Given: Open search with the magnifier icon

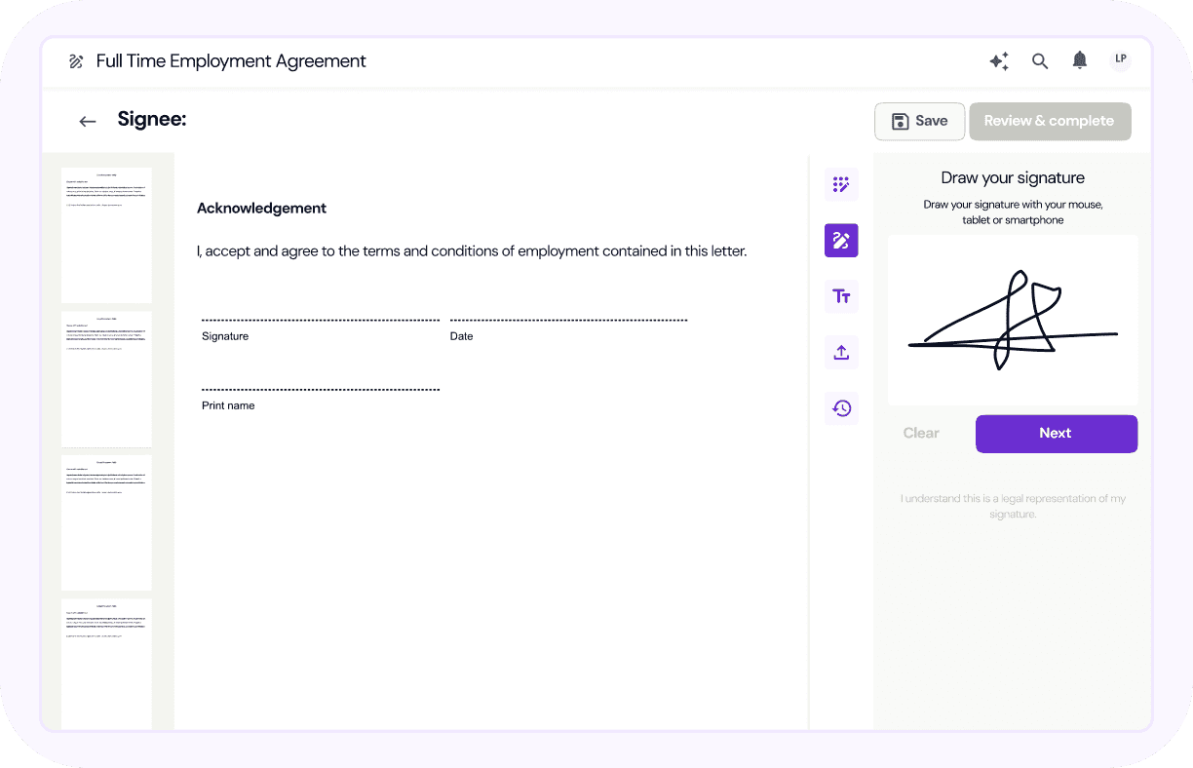Looking at the screenshot, I should coord(1040,61).
